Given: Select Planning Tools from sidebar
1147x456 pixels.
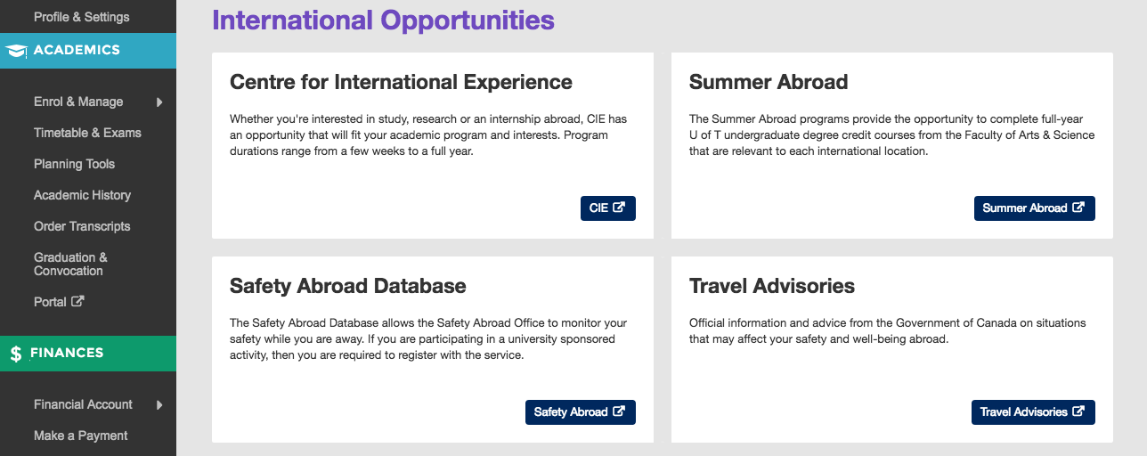Looking at the screenshot, I should pyautogui.click(x=74, y=164).
